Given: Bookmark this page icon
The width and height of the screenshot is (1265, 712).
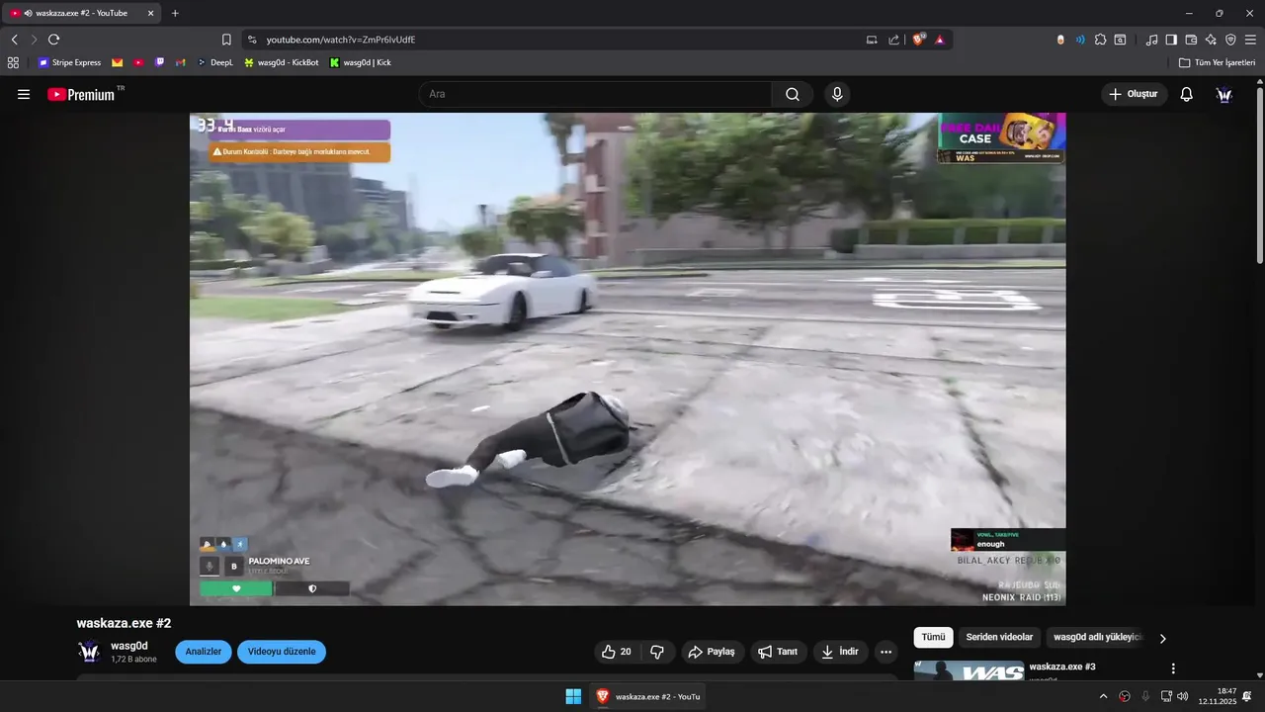Looking at the screenshot, I should click(226, 40).
